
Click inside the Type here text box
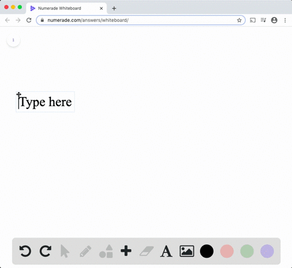(45, 102)
